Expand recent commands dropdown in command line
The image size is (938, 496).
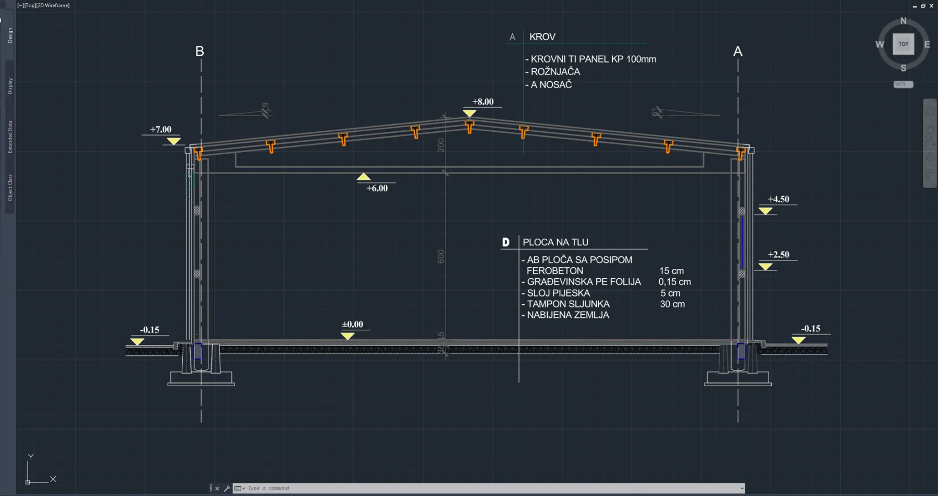(x=240, y=488)
